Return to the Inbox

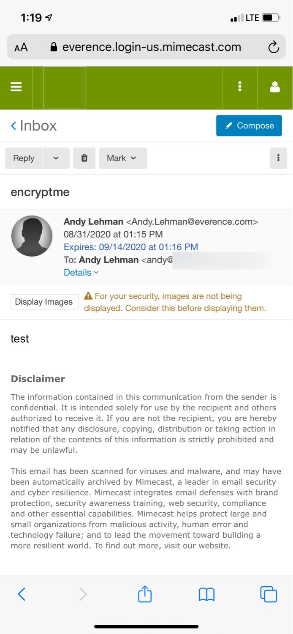(x=34, y=126)
